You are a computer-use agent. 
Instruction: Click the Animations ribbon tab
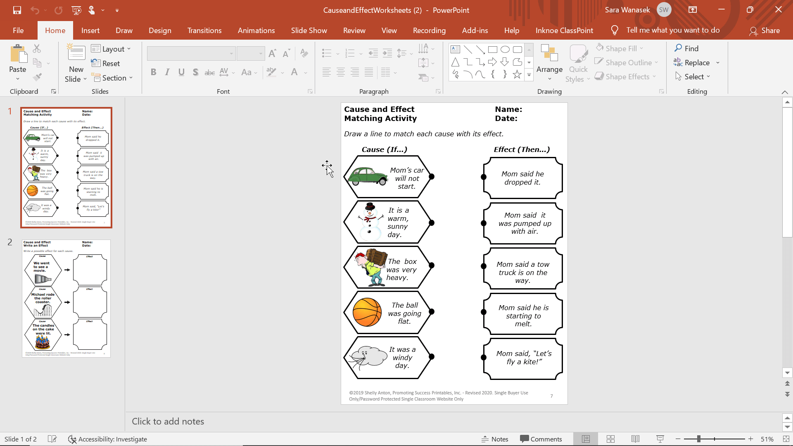[x=256, y=30]
